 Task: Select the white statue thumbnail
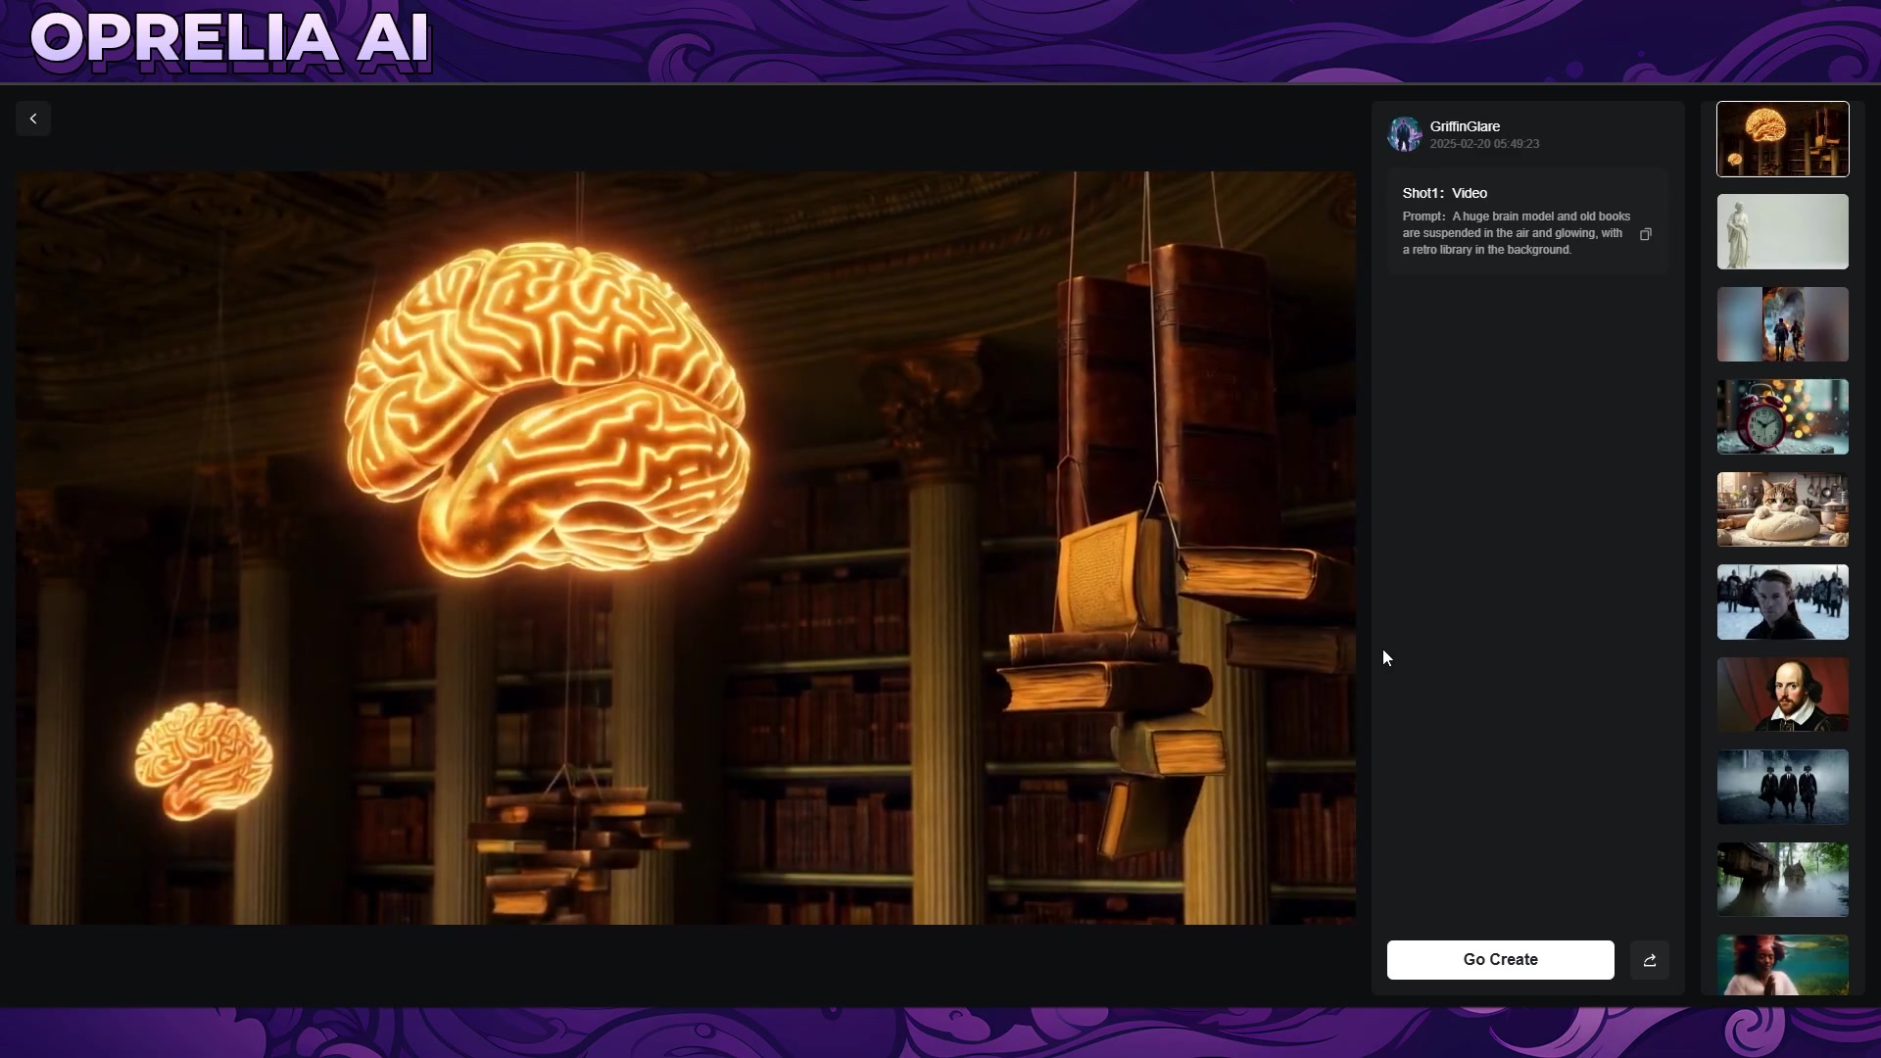[1783, 232]
